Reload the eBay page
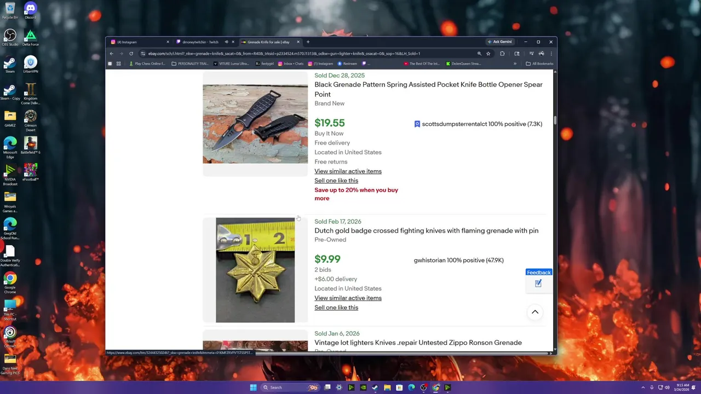 pos(131,54)
